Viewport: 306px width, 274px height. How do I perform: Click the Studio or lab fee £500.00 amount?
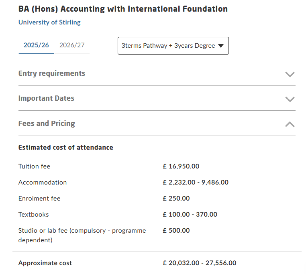coord(176,231)
